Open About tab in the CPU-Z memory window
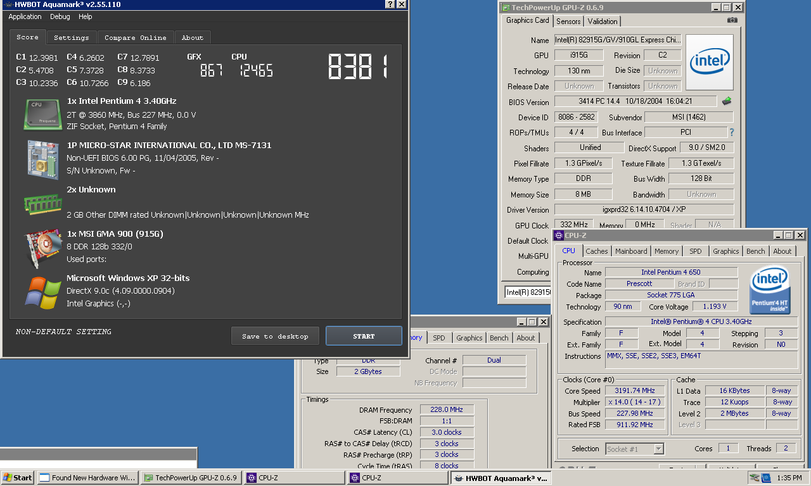This screenshot has height=486, width=811. [525, 338]
